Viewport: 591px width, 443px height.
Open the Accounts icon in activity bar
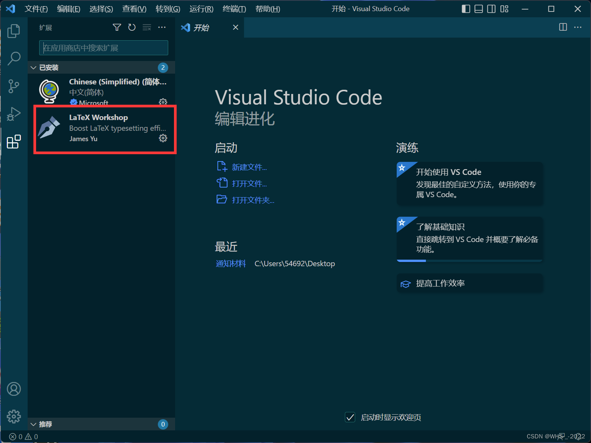pyautogui.click(x=14, y=389)
